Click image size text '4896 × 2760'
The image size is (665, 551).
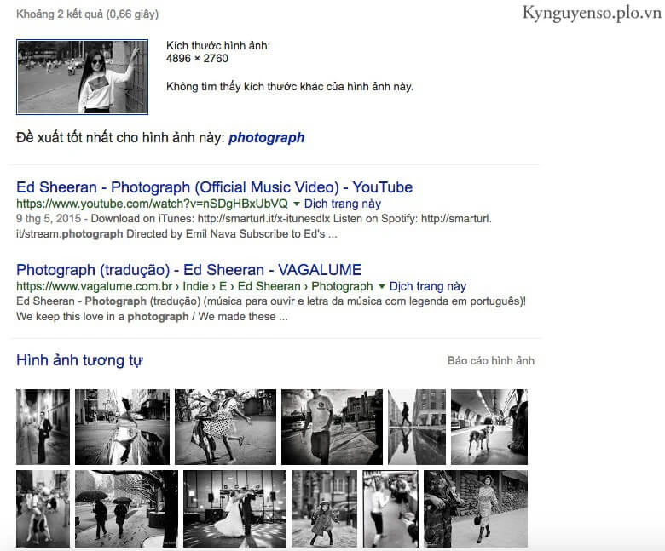click(x=197, y=59)
